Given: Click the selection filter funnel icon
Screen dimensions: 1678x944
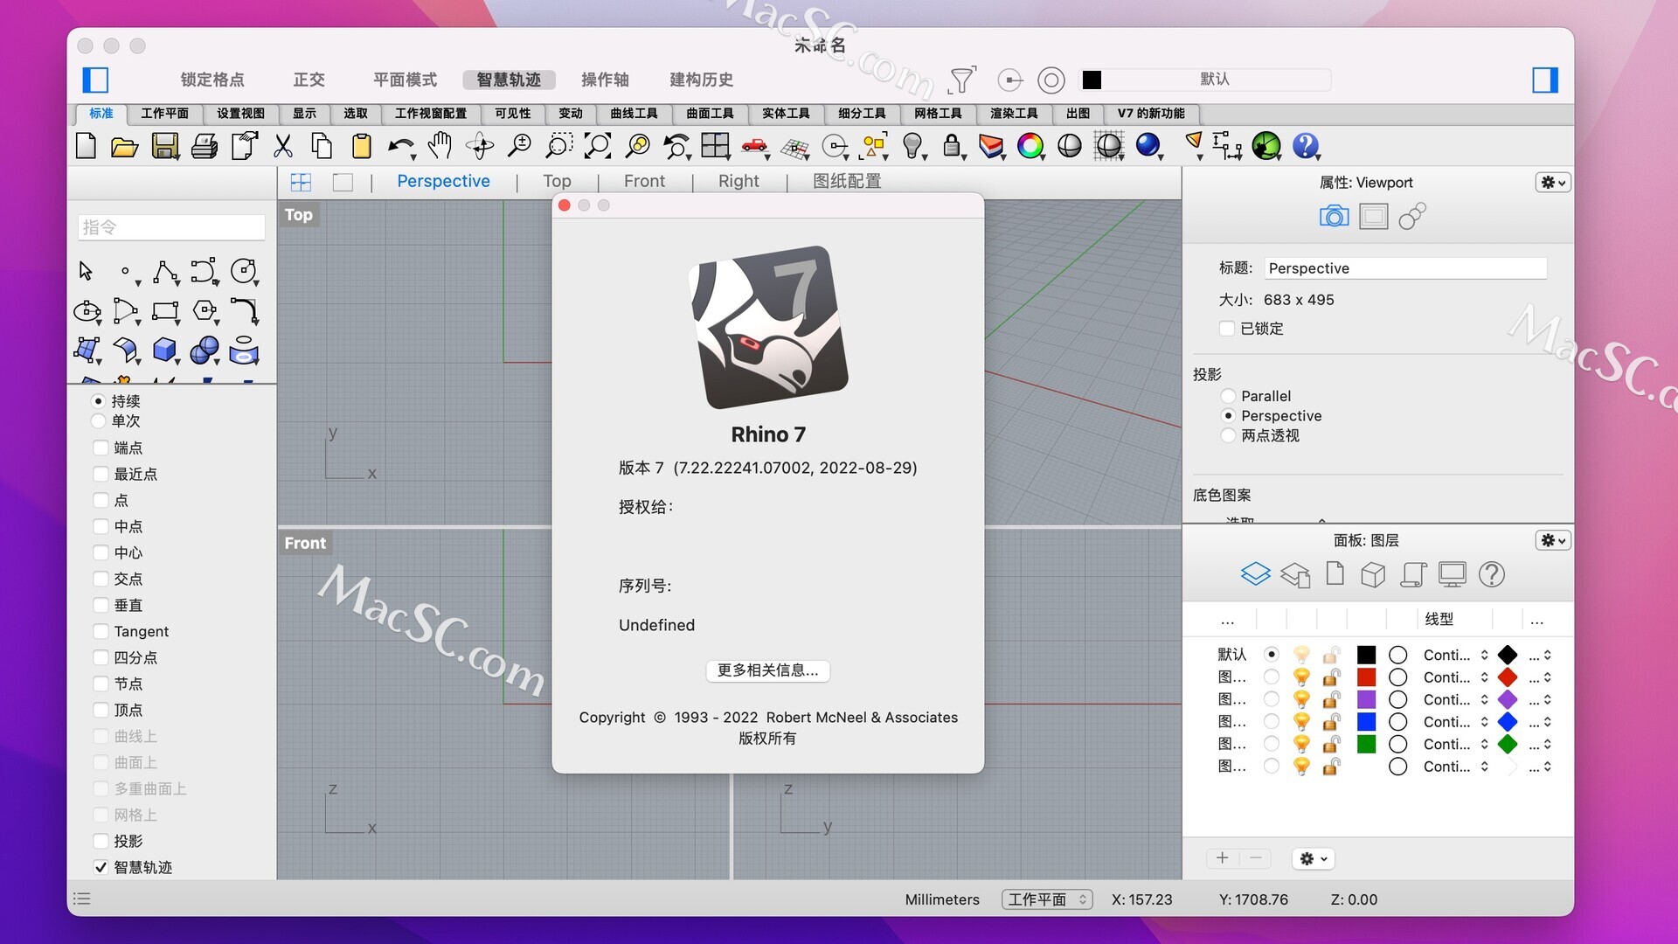Looking at the screenshot, I should [x=961, y=80].
